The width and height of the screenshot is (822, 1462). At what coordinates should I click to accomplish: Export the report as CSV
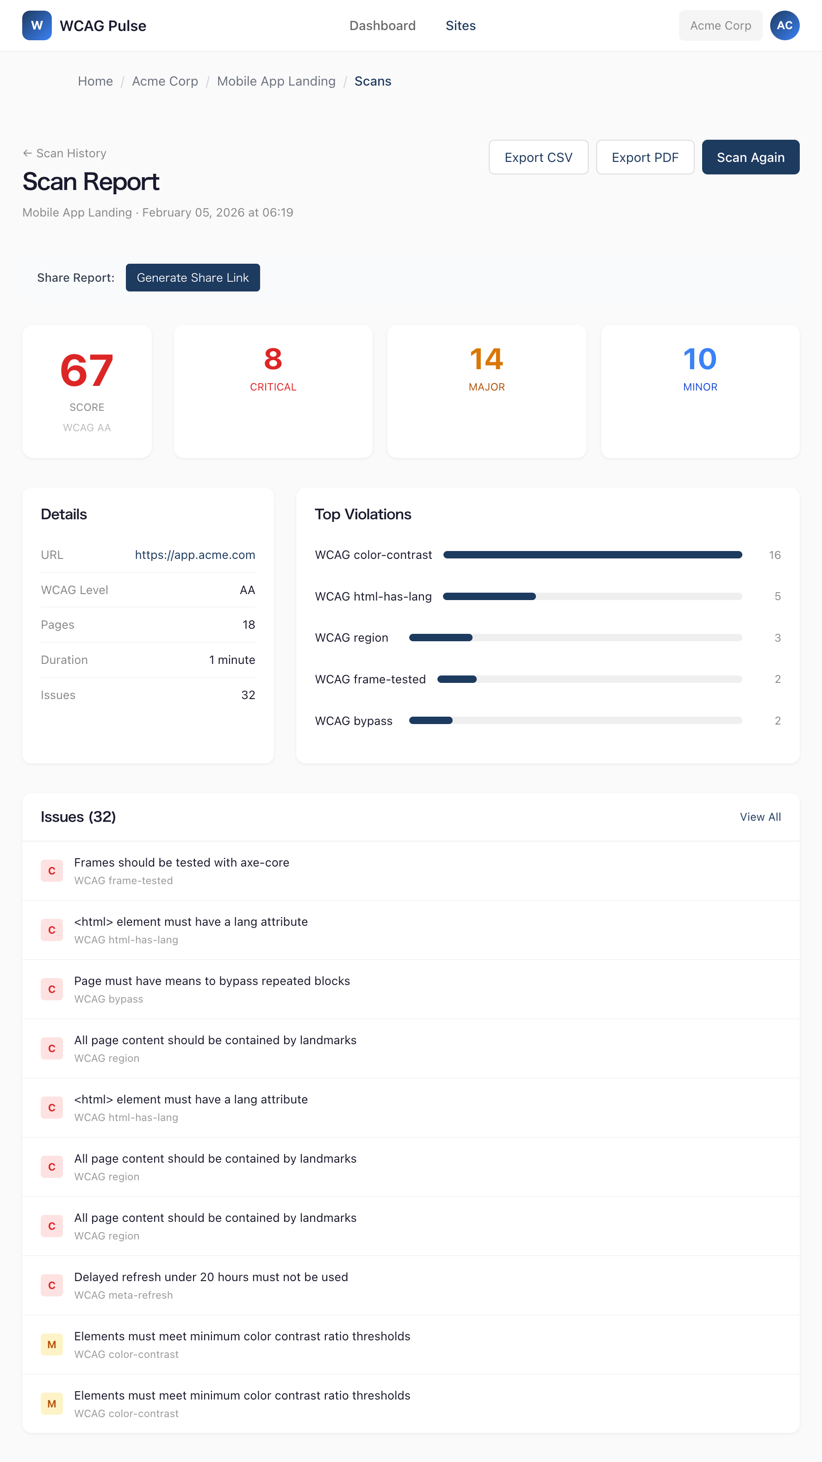pyautogui.click(x=538, y=157)
